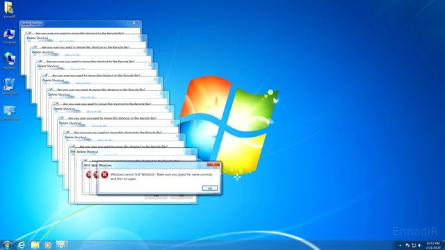Open the Action Center flag tray icon
Screen dimensions: 445x250
407,245
